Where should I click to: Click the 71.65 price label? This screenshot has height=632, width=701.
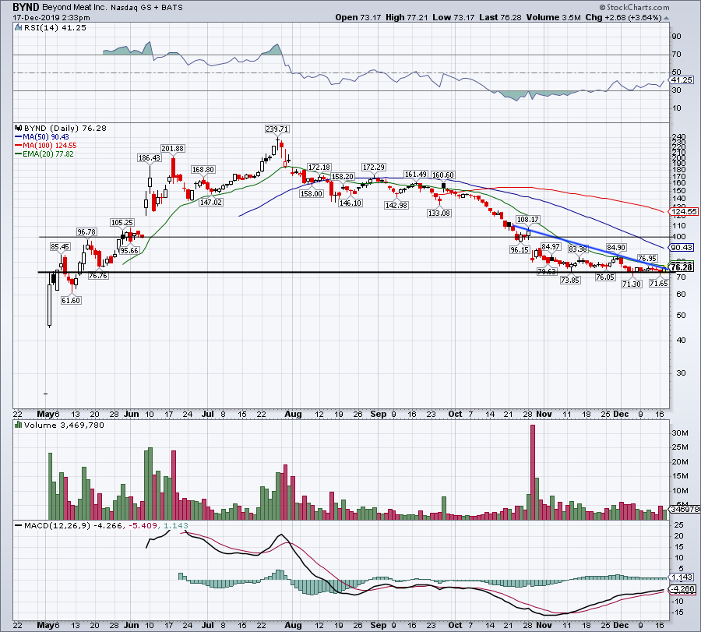[x=658, y=284]
